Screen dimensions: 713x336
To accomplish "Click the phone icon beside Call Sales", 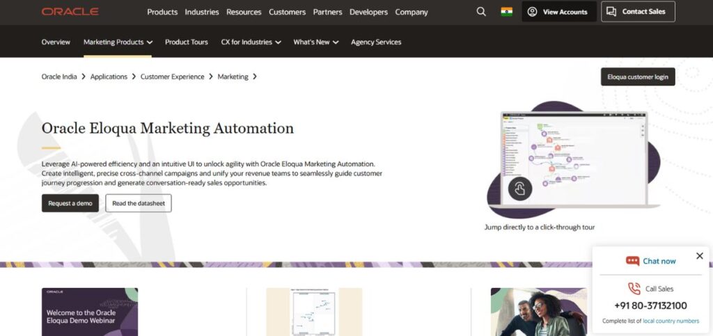I will pos(634,289).
